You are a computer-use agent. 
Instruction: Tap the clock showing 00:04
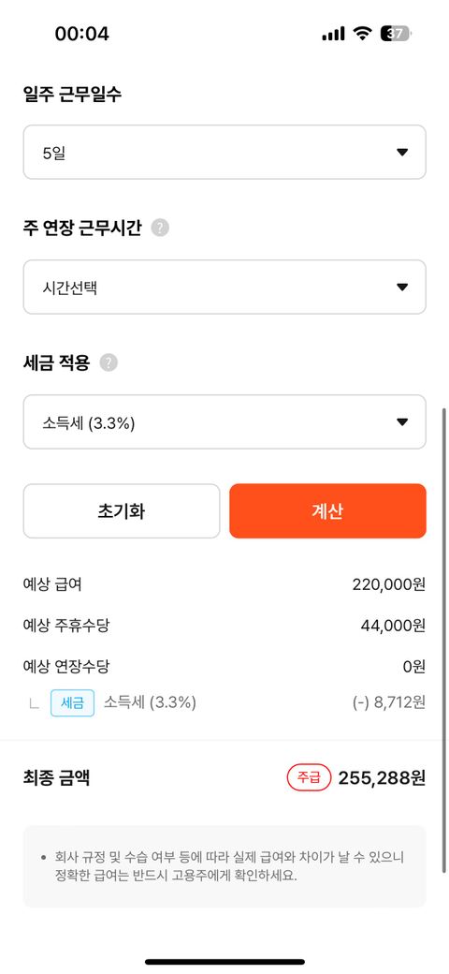[82, 34]
